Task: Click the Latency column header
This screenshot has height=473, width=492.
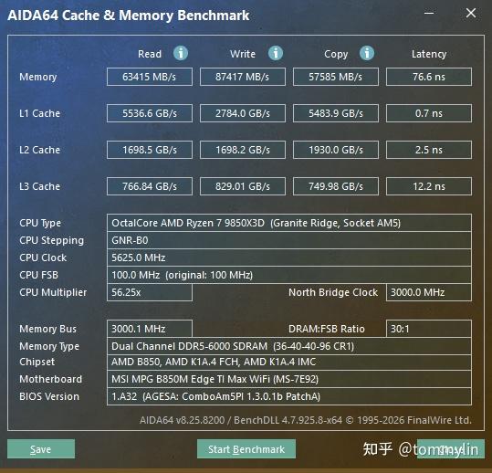Action: (x=429, y=54)
